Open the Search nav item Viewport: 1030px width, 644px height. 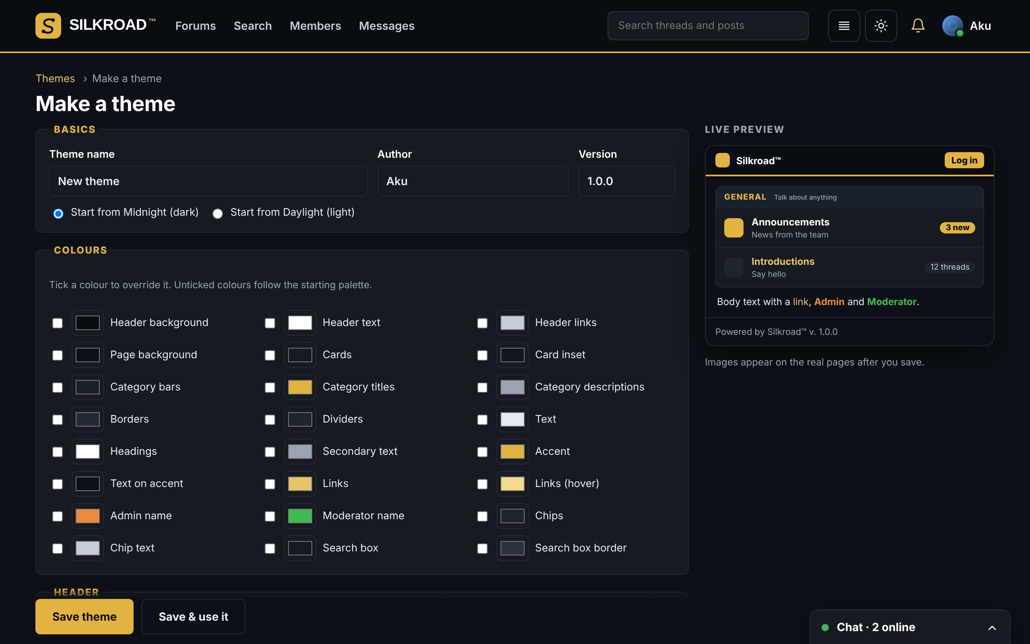(x=252, y=25)
